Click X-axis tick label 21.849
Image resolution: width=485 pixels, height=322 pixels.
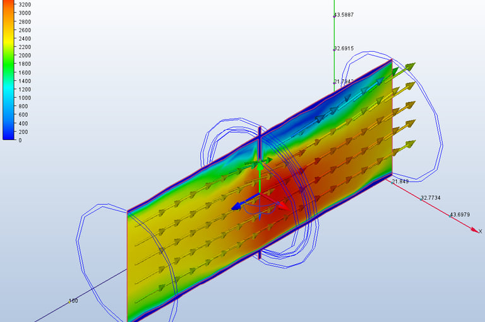pos(400,181)
